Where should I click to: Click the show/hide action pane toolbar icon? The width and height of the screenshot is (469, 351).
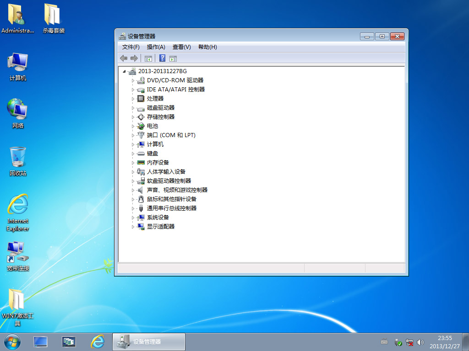pos(173,58)
